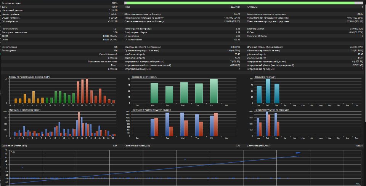Click 'Максимальная просадка по средствам' label

click(x=268, y=18)
